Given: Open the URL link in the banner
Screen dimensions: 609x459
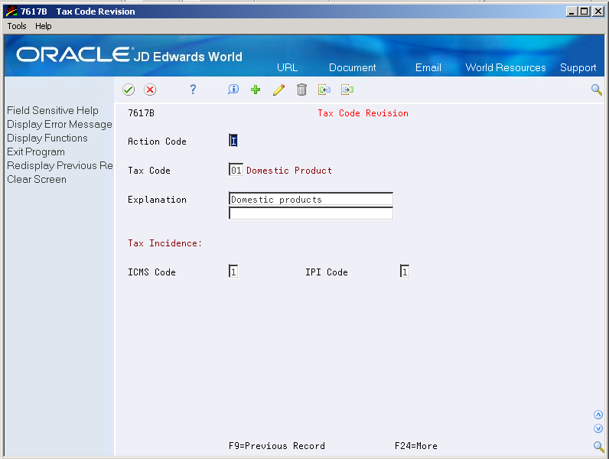Looking at the screenshot, I should click(287, 67).
